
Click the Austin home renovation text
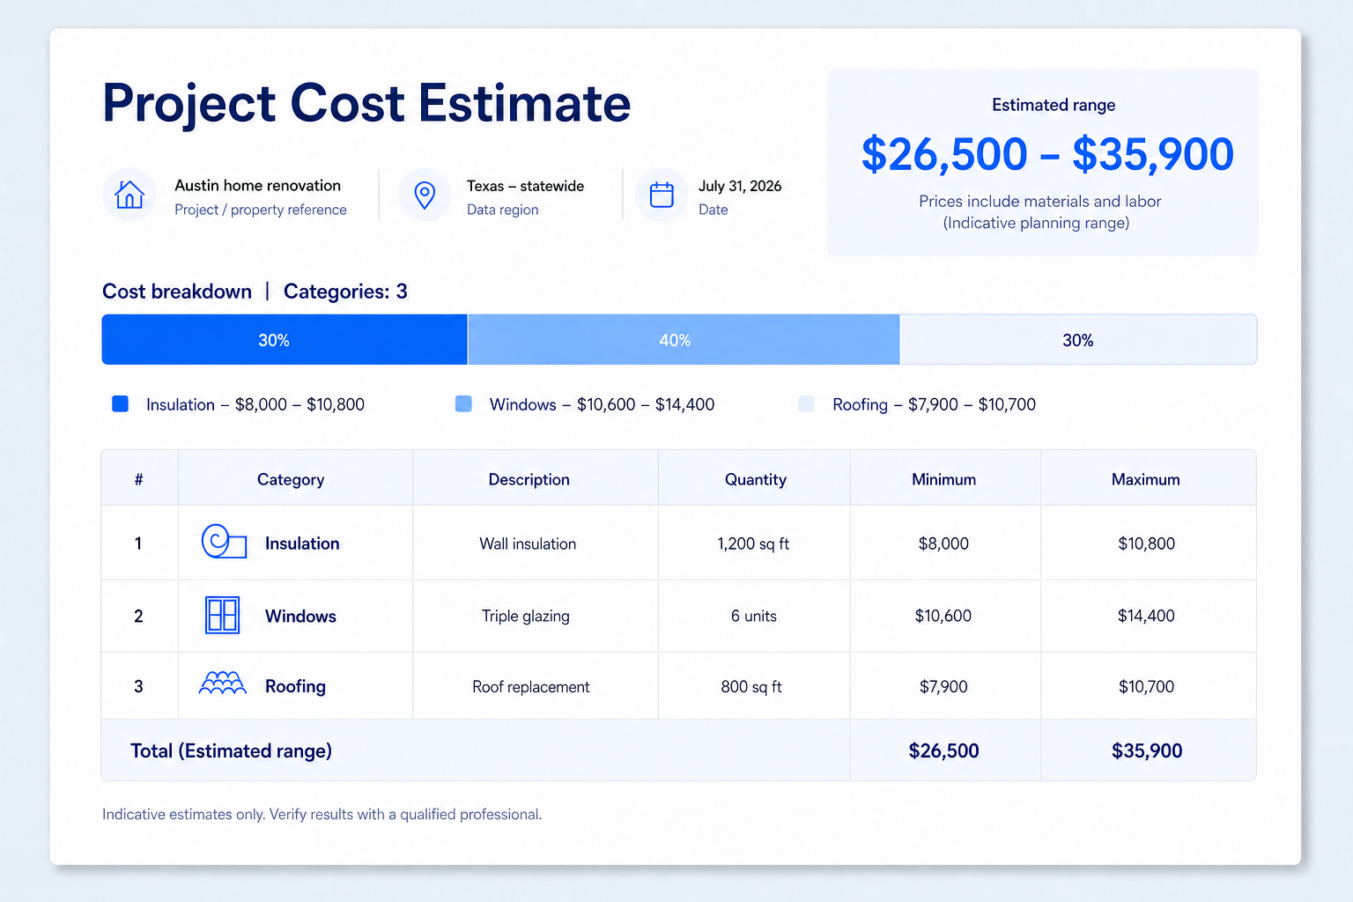[257, 185]
